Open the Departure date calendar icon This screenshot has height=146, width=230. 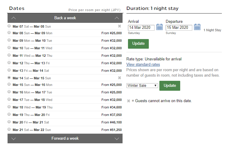point(197,27)
